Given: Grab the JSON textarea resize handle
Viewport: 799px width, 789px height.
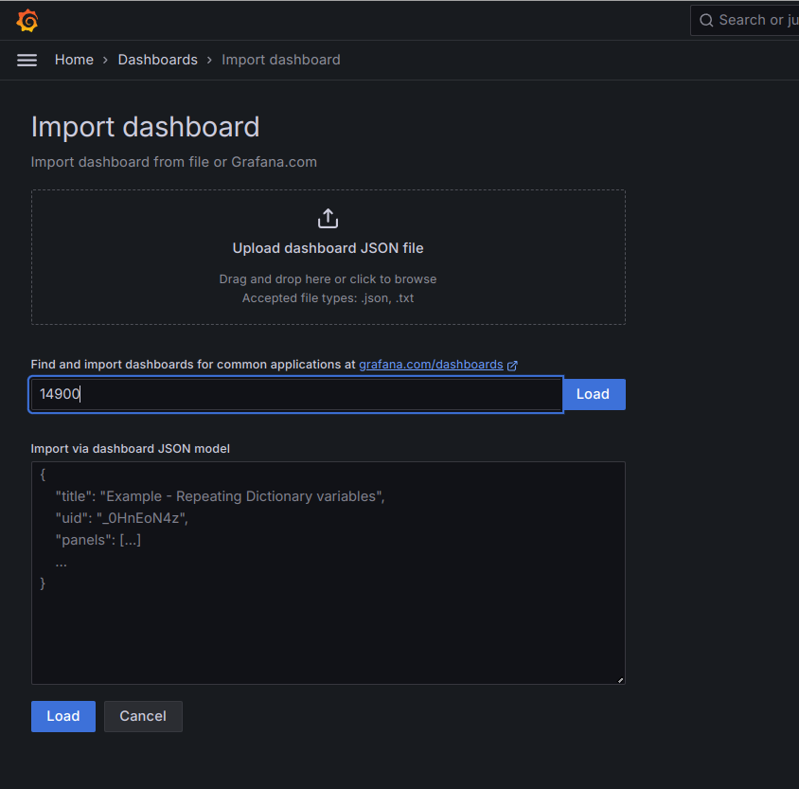Looking at the screenshot, I should point(620,679).
